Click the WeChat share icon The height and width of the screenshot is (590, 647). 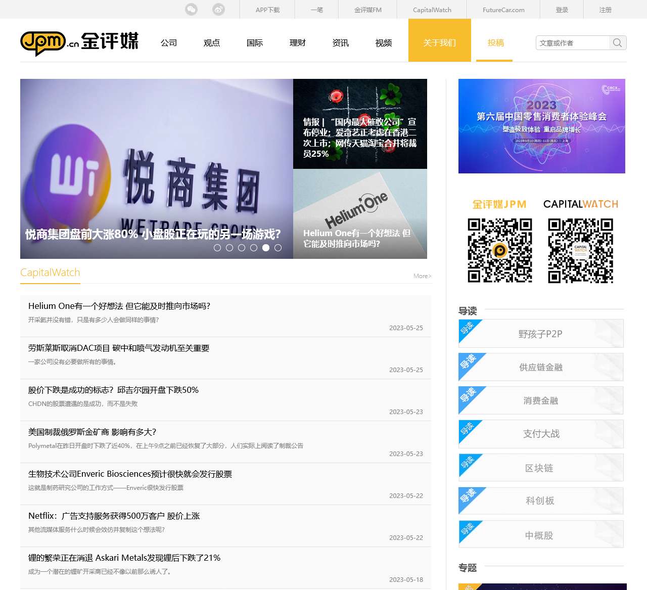pyautogui.click(x=191, y=9)
